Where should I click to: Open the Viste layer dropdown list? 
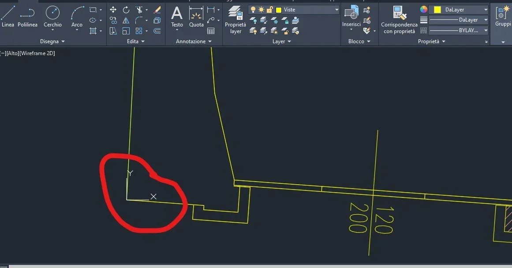pos(336,10)
